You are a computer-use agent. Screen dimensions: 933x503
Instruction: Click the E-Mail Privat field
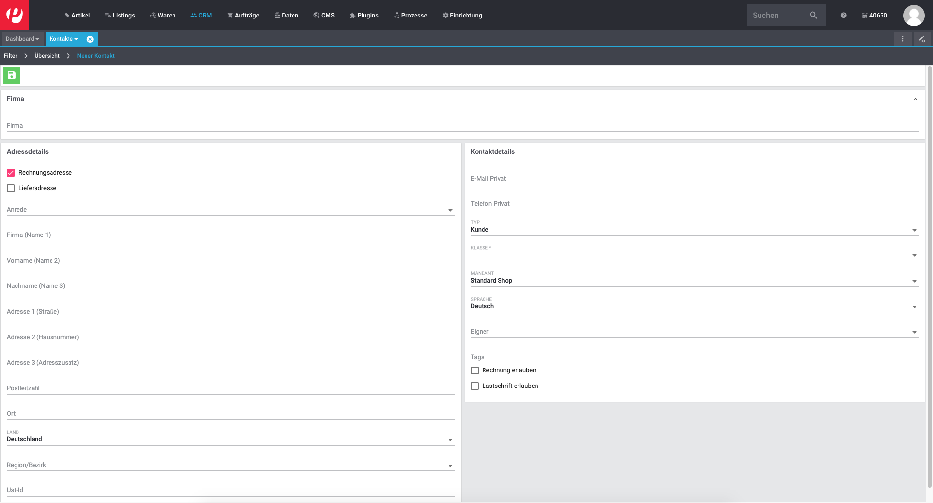[x=695, y=179]
